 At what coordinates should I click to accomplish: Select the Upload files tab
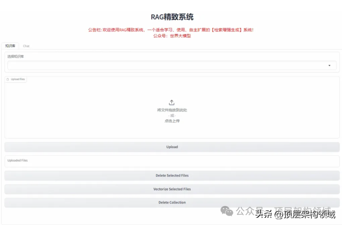coord(16,79)
